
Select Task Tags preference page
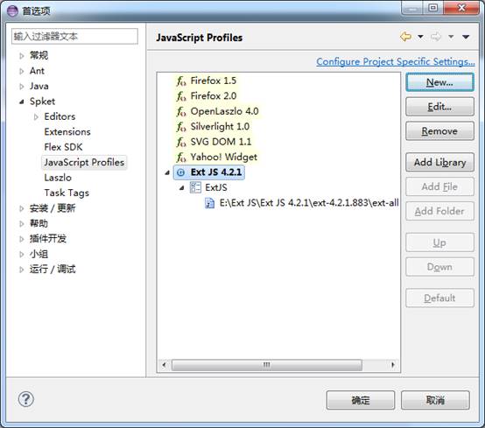pos(67,193)
